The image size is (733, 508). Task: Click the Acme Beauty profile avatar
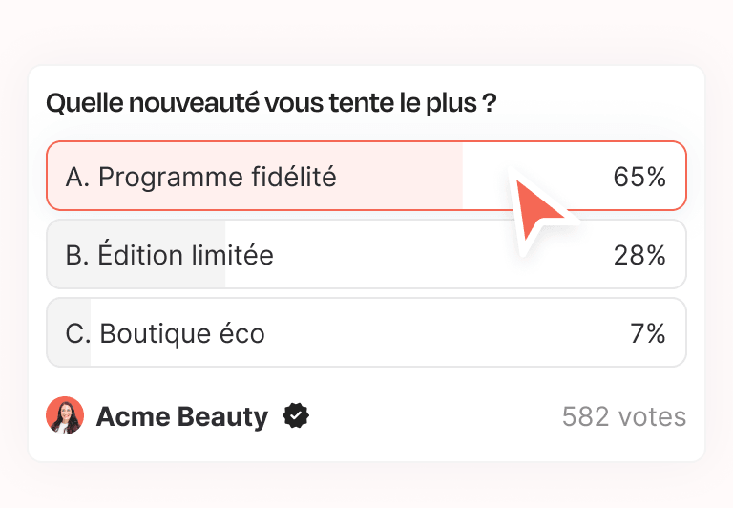[65, 416]
